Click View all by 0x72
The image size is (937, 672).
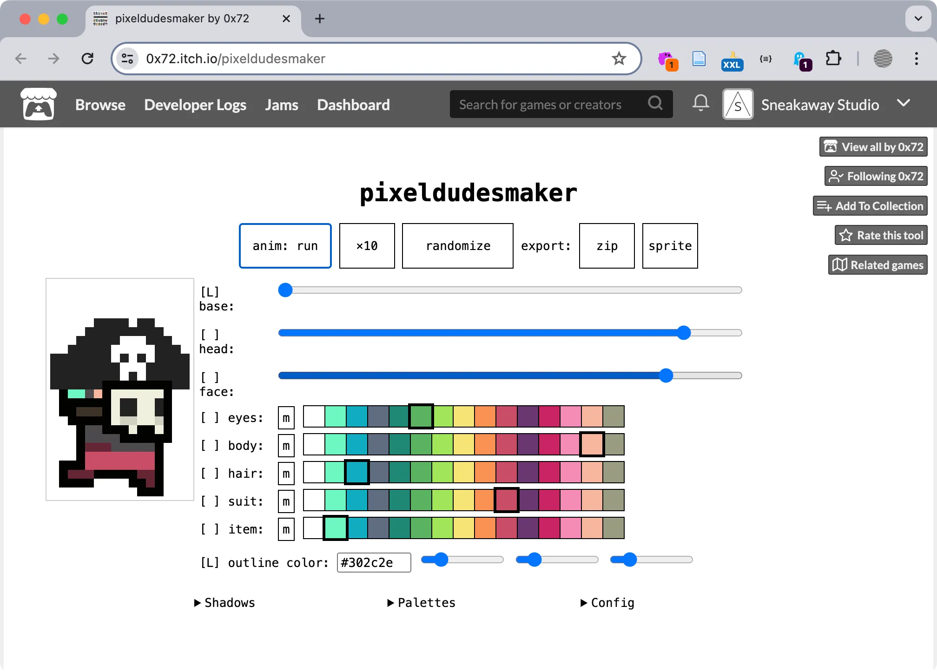(873, 146)
